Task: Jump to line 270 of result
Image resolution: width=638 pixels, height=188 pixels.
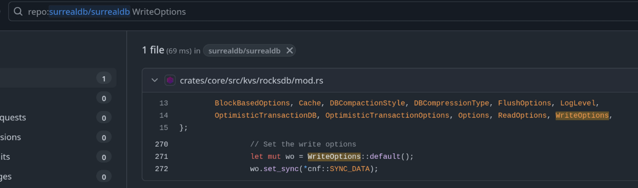Action: pyautogui.click(x=162, y=144)
